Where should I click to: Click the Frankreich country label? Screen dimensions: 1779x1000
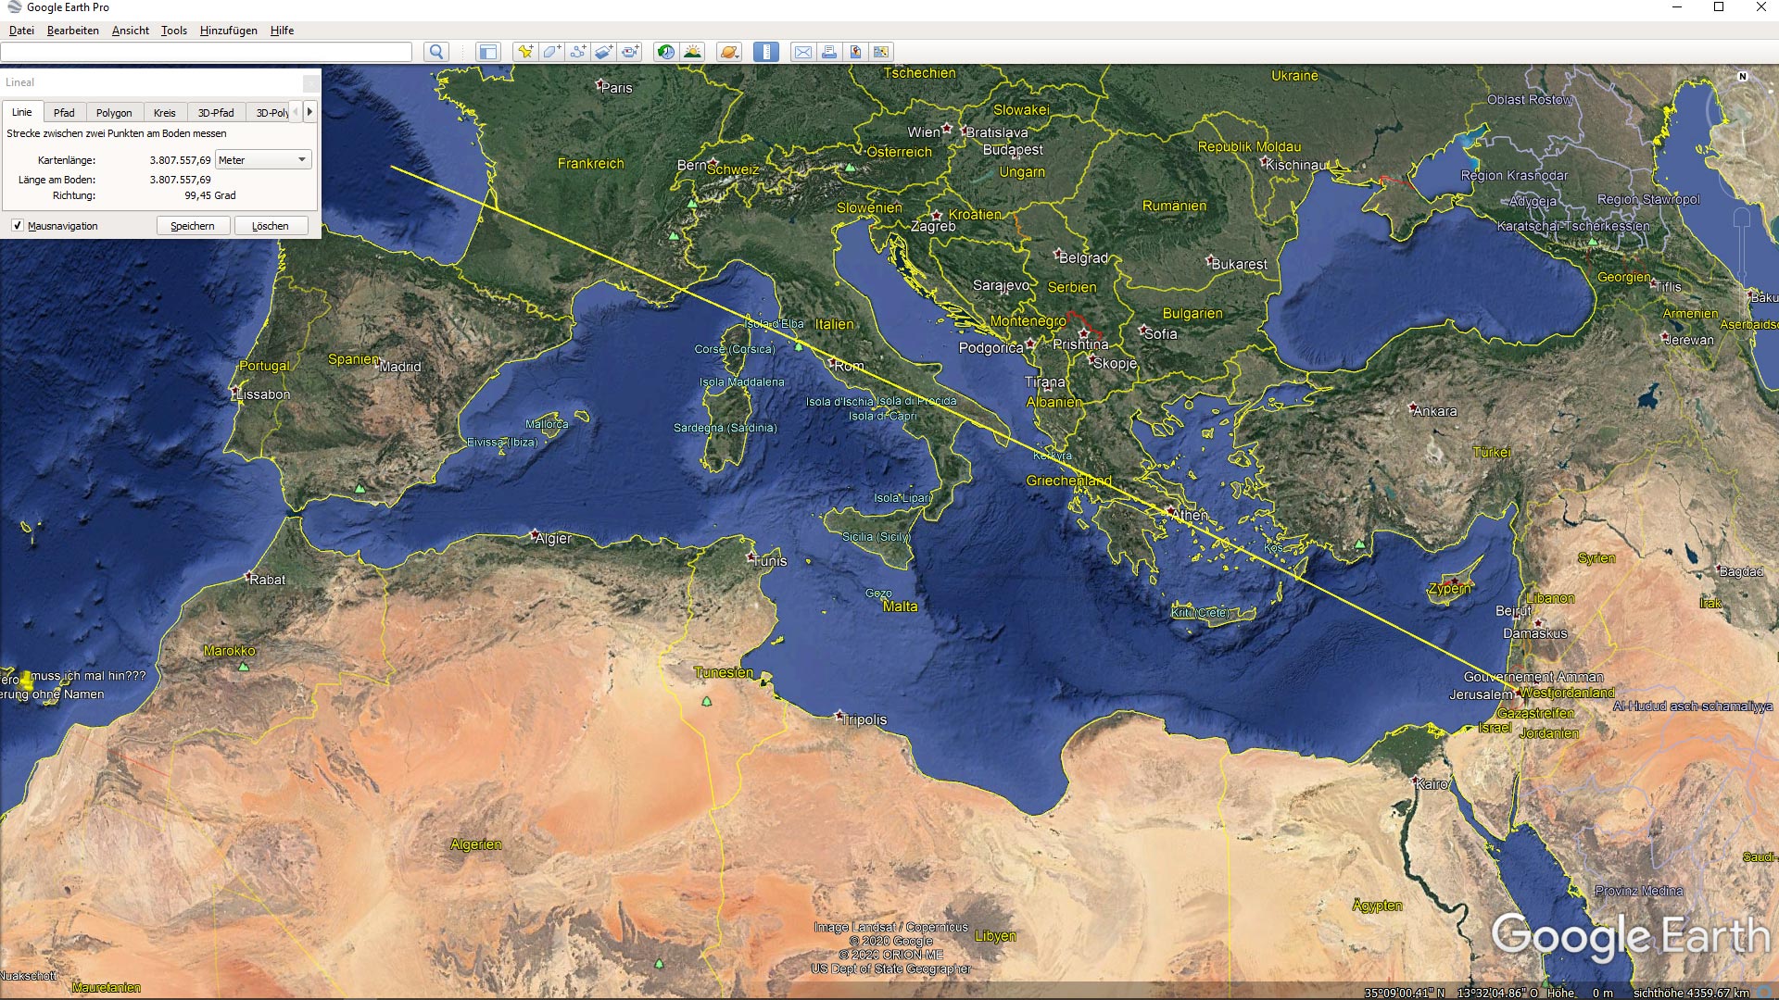(x=591, y=164)
